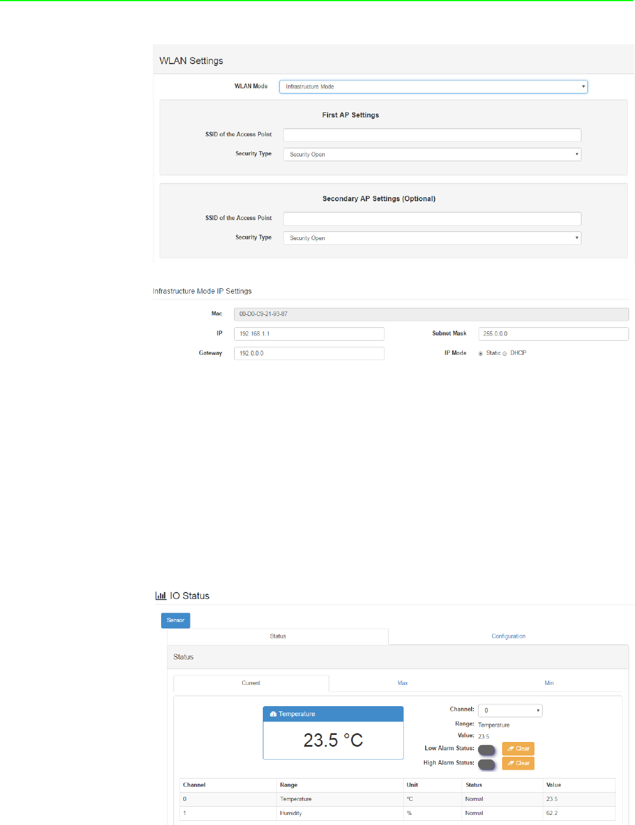The image size is (635, 825).
Task: Open First AP Security Type dropdown
Action: (432, 154)
